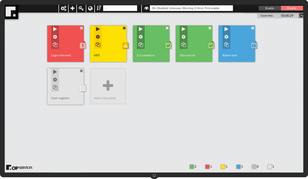Toggle the power badge on User-register
This screenshot has width=308, height=179.
tap(83, 88)
